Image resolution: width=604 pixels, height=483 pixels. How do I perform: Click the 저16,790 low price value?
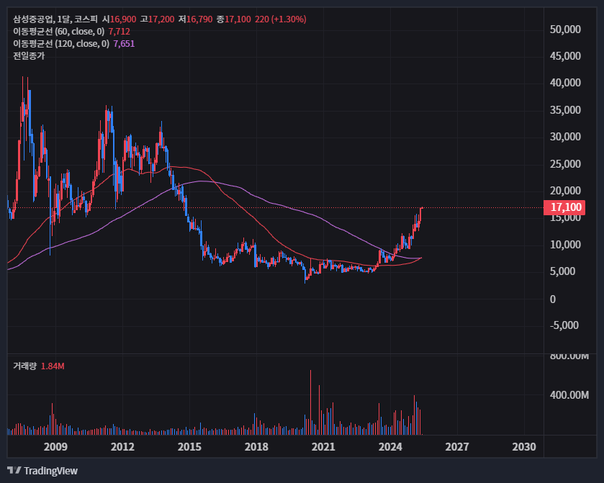[x=195, y=19]
